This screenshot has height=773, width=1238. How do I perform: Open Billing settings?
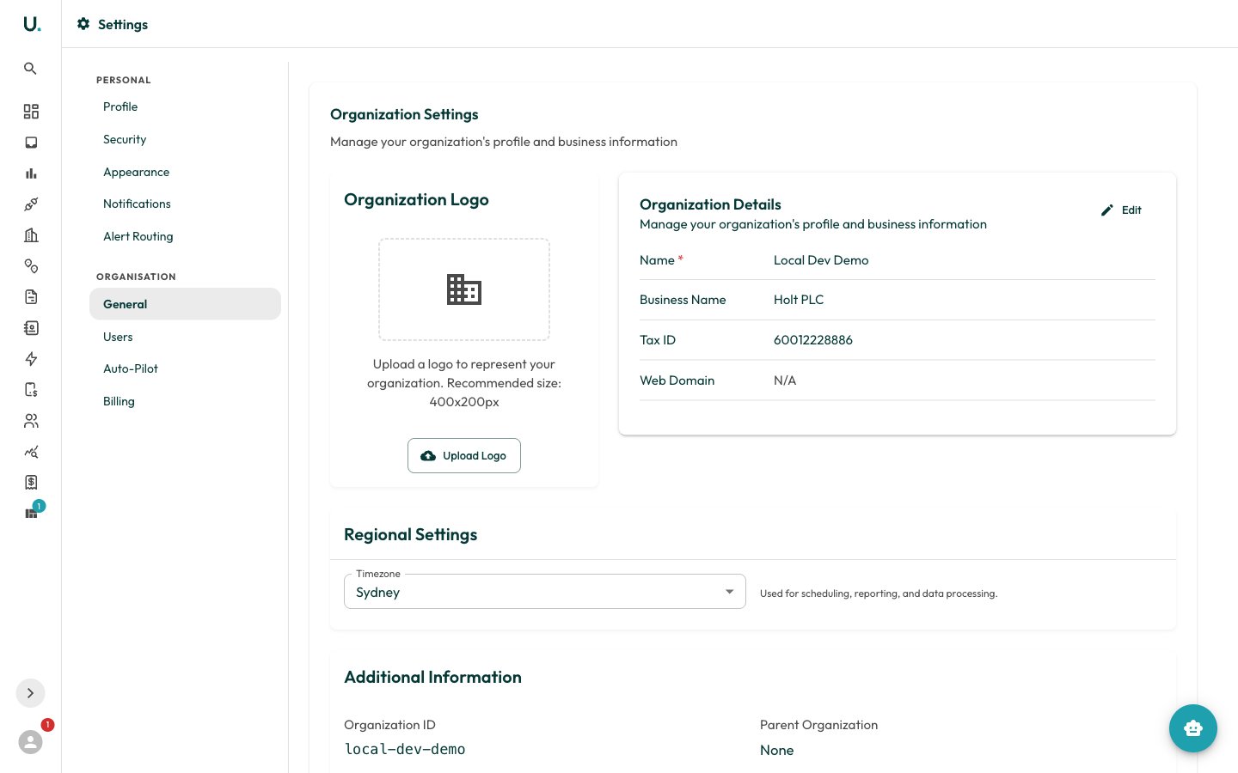point(185,401)
